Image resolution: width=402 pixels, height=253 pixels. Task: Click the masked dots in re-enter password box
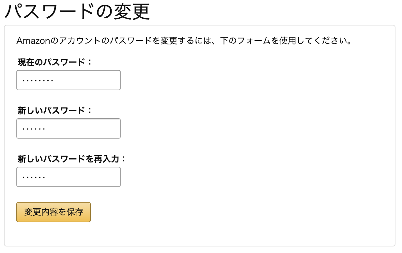tap(34, 177)
